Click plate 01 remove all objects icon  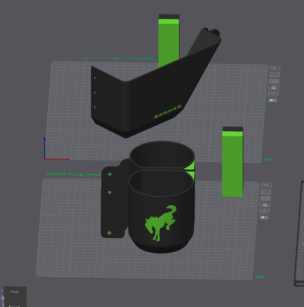pyautogui.click(x=275, y=68)
